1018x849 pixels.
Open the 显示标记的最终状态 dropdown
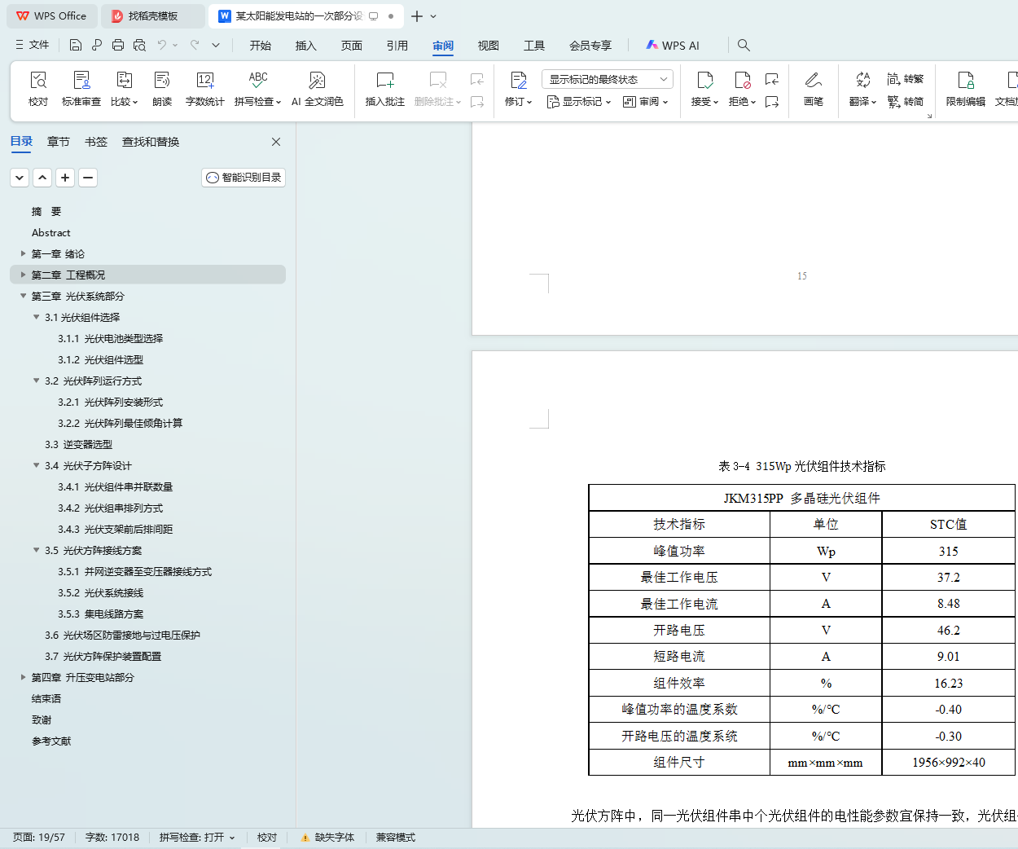(607, 79)
